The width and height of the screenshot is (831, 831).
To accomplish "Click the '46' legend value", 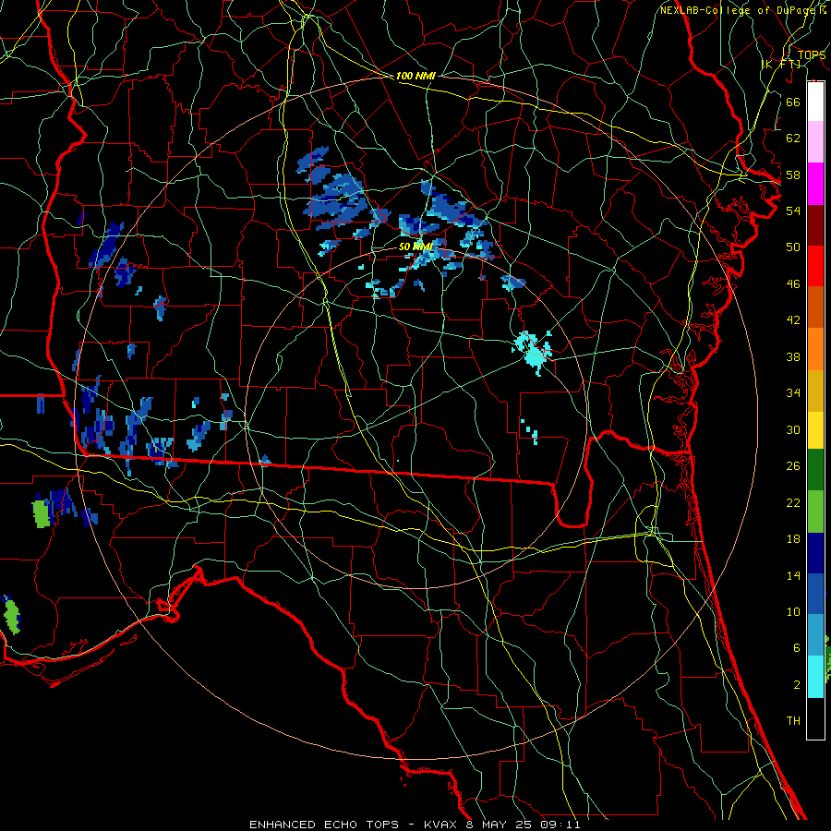I will (793, 284).
